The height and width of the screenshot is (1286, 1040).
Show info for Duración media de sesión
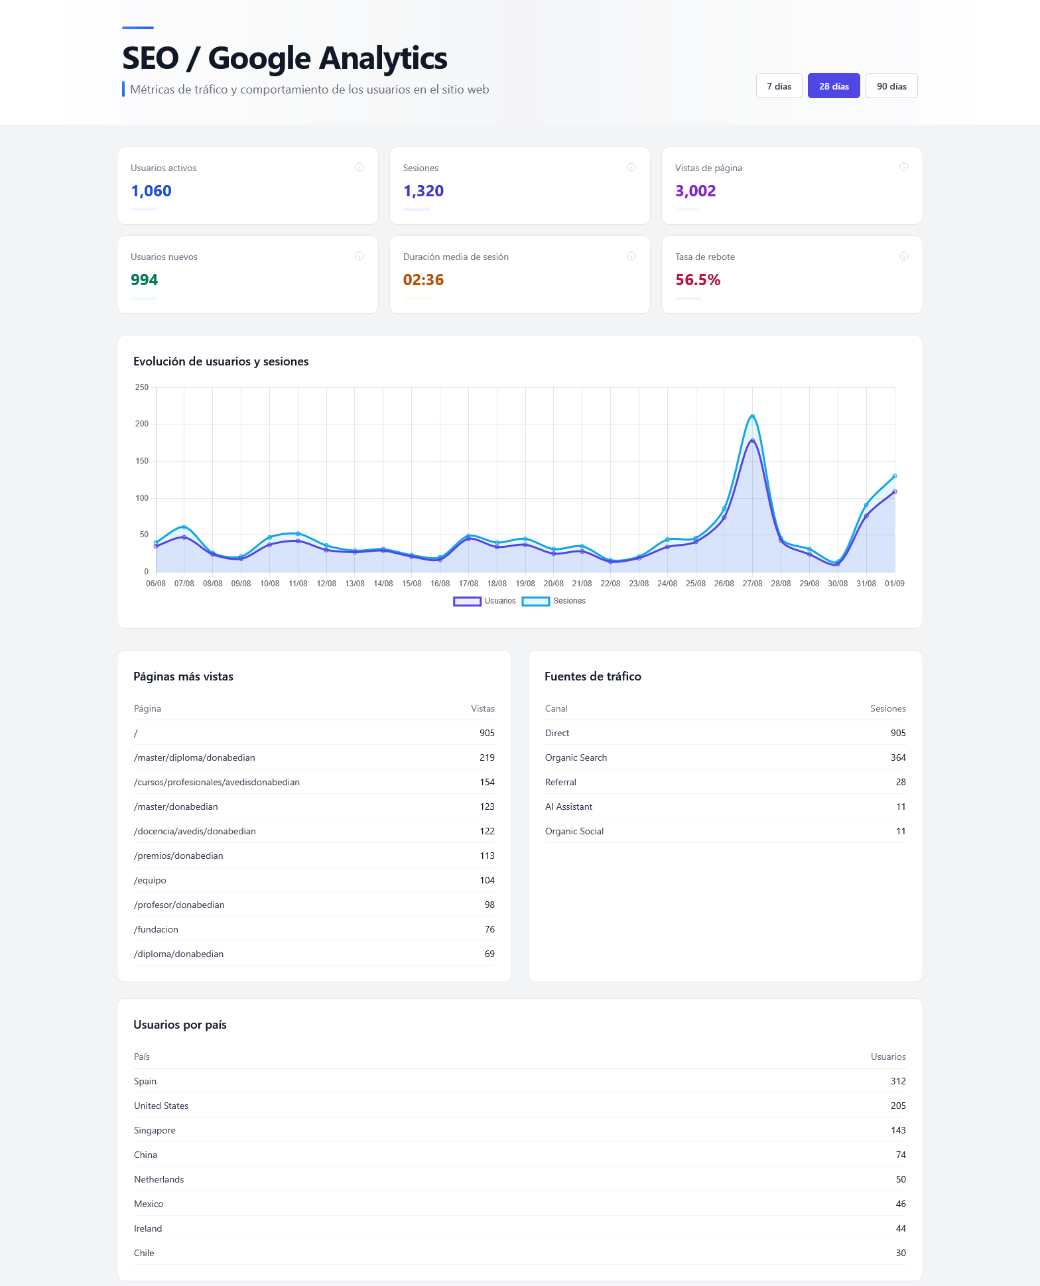point(631,256)
